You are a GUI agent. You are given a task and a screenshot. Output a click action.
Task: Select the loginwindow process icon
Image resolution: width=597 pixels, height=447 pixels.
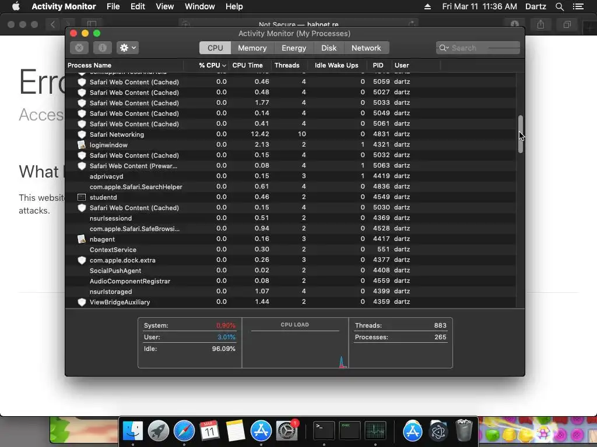tap(82, 145)
